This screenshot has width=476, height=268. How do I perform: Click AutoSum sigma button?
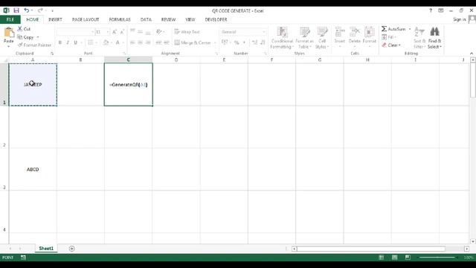393,29
